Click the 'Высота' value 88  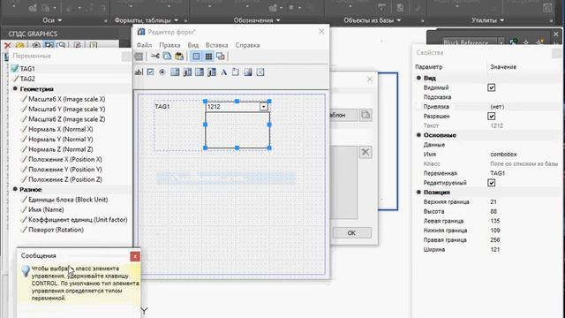(493, 211)
